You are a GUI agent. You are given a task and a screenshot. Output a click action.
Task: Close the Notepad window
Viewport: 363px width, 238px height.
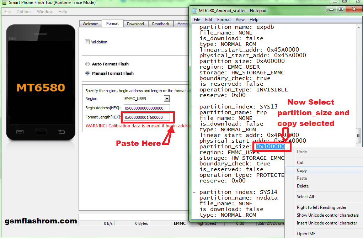click(354, 9)
